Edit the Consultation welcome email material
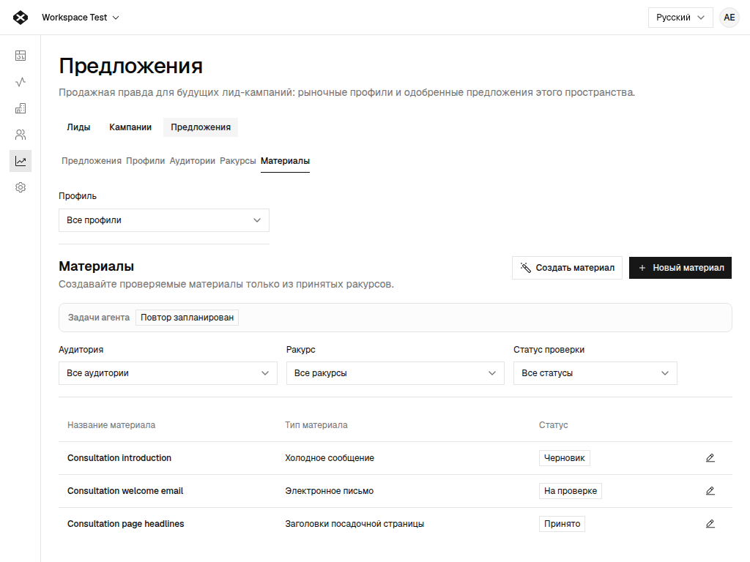 [710, 491]
